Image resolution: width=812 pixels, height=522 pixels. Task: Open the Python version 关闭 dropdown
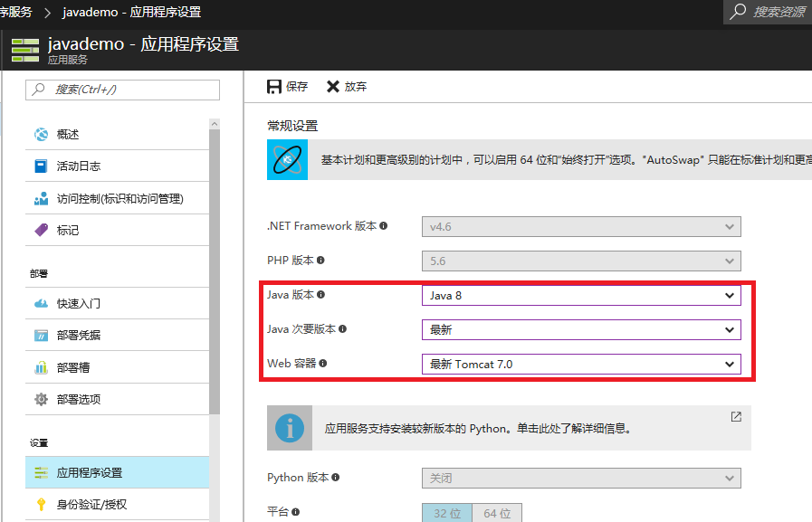pyautogui.click(x=581, y=478)
